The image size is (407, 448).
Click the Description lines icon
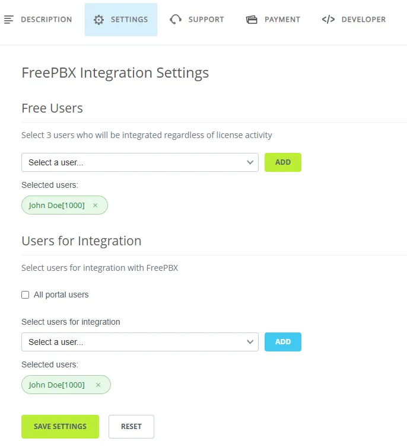(9, 20)
